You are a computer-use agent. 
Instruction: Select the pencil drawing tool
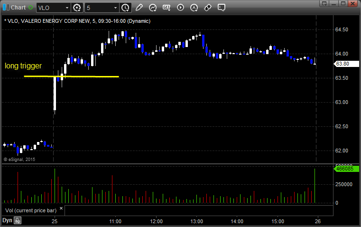[139, 8]
